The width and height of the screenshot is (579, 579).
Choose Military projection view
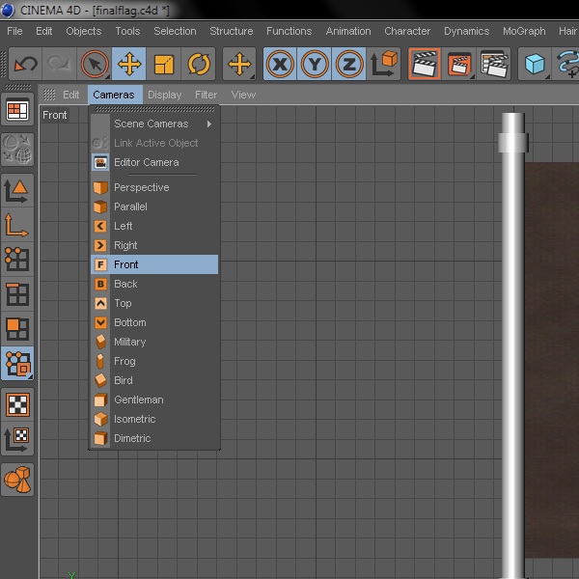click(x=154, y=342)
